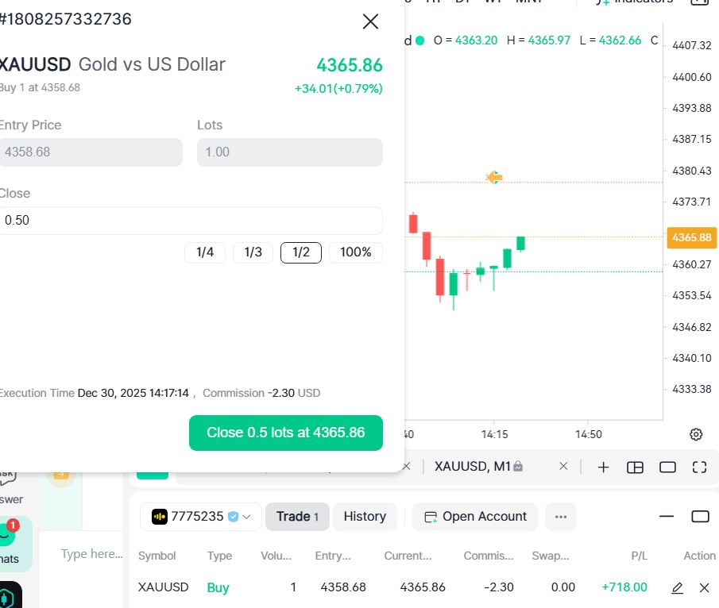The height and width of the screenshot is (608, 719).
Task: Expand the 7775235 account dropdown
Action: (x=201, y=517)
